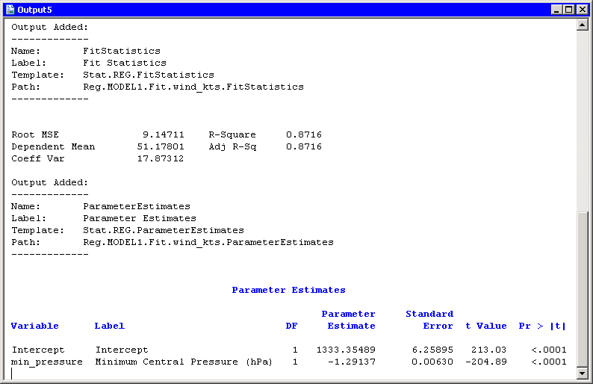This screenshot has height=384, width=593.
Task: Click the Standard Error column header
Action: click(429, 320)
